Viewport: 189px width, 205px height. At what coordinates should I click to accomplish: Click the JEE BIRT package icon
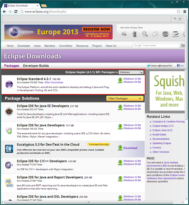tap(9, 183)
